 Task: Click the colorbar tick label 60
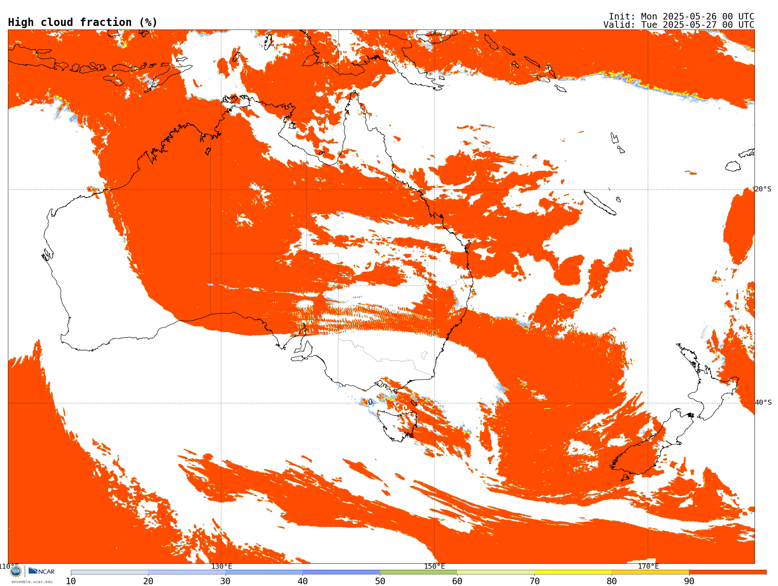[x=457, y=581]
